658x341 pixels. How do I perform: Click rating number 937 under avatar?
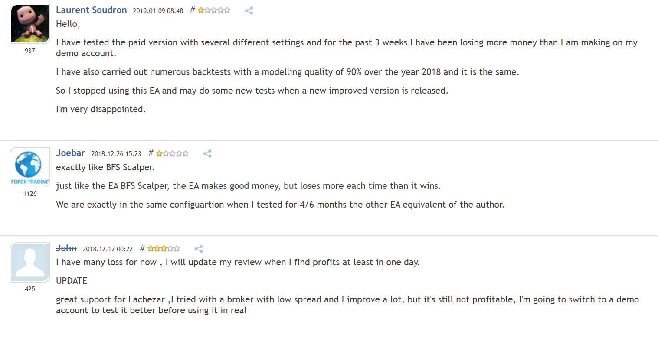pyautogui.click(x=30, y=51)
